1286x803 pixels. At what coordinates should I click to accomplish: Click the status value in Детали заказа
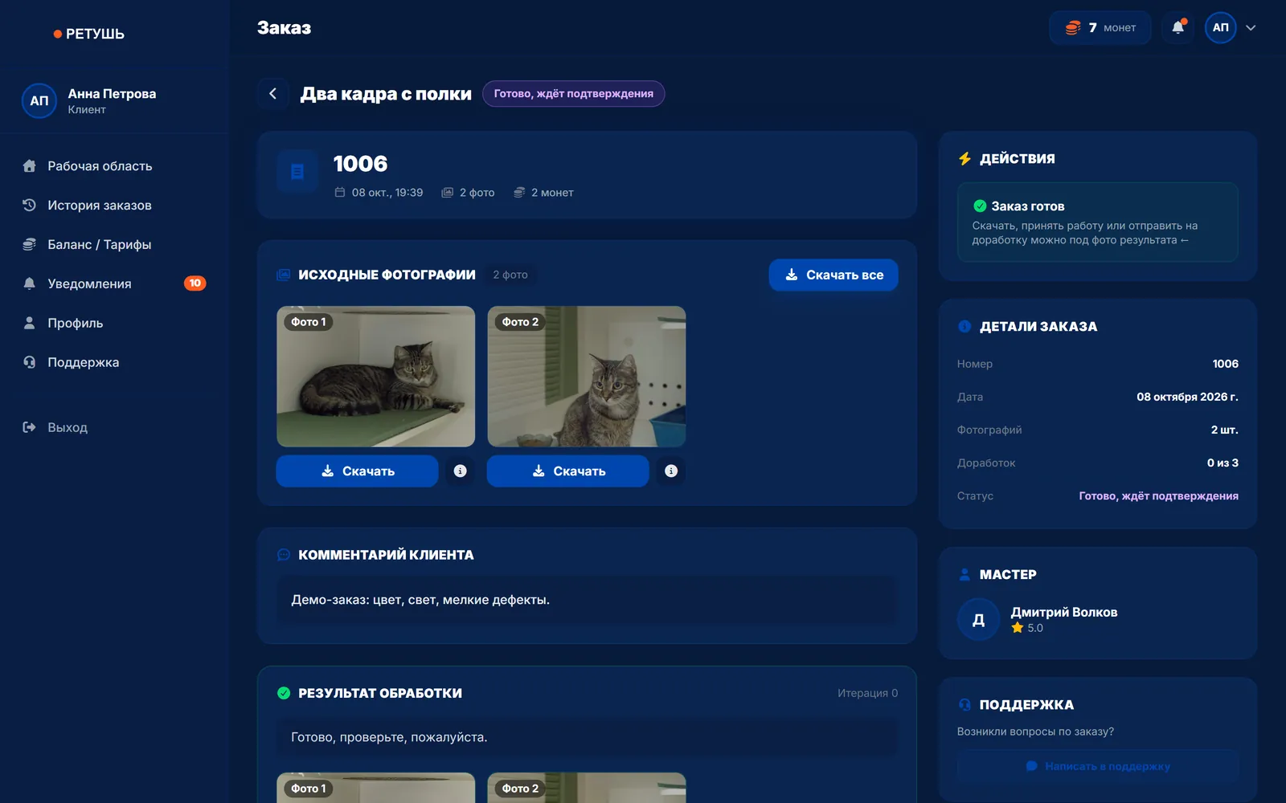tap(1158, 495)
